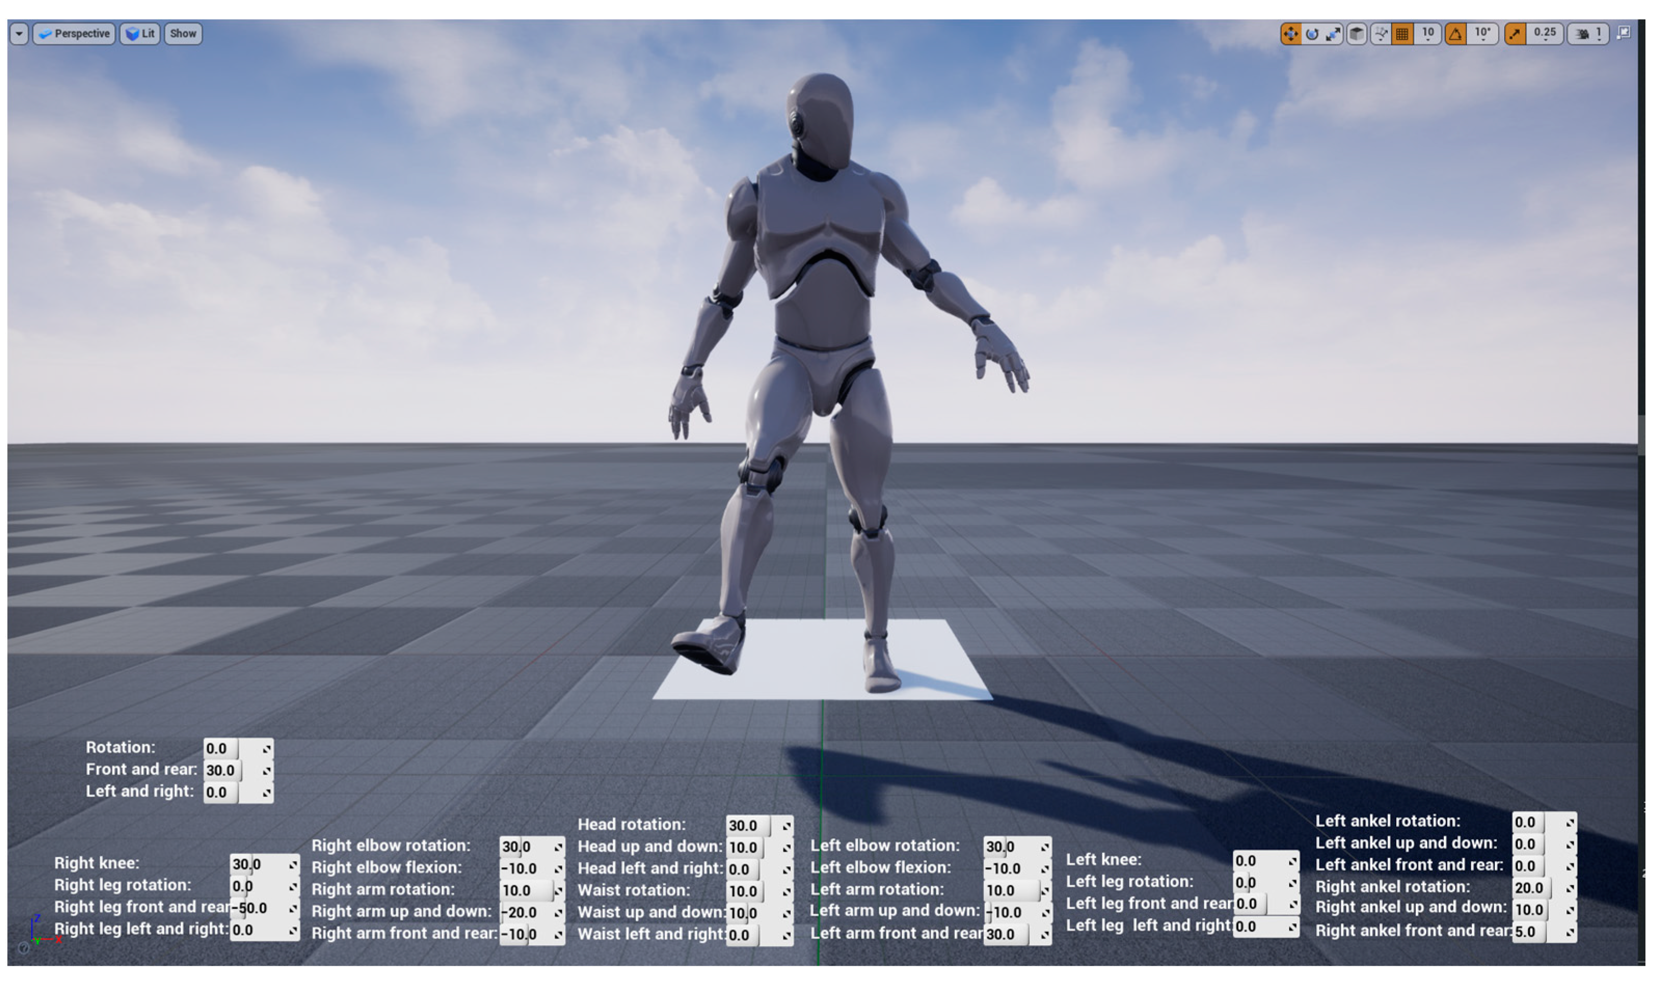Open the Perspective viewport type menu
The width and height of the screenshot is (1661, 1000).
(74, 34)
